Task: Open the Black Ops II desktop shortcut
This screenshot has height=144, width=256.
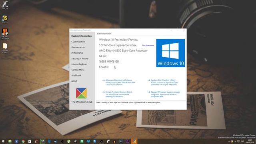Action: 5,34
